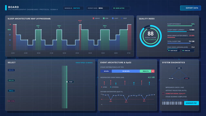Click the N1+N2 stage distribution segment
Viewport: 206px width, 116px height.
[126, 71]
